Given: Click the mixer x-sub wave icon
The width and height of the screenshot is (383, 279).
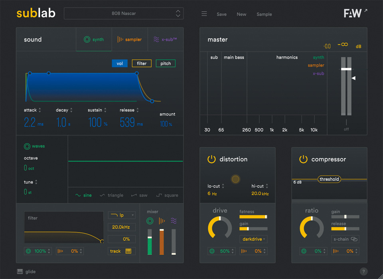Looking at the screenshot, I should (174, 221).
